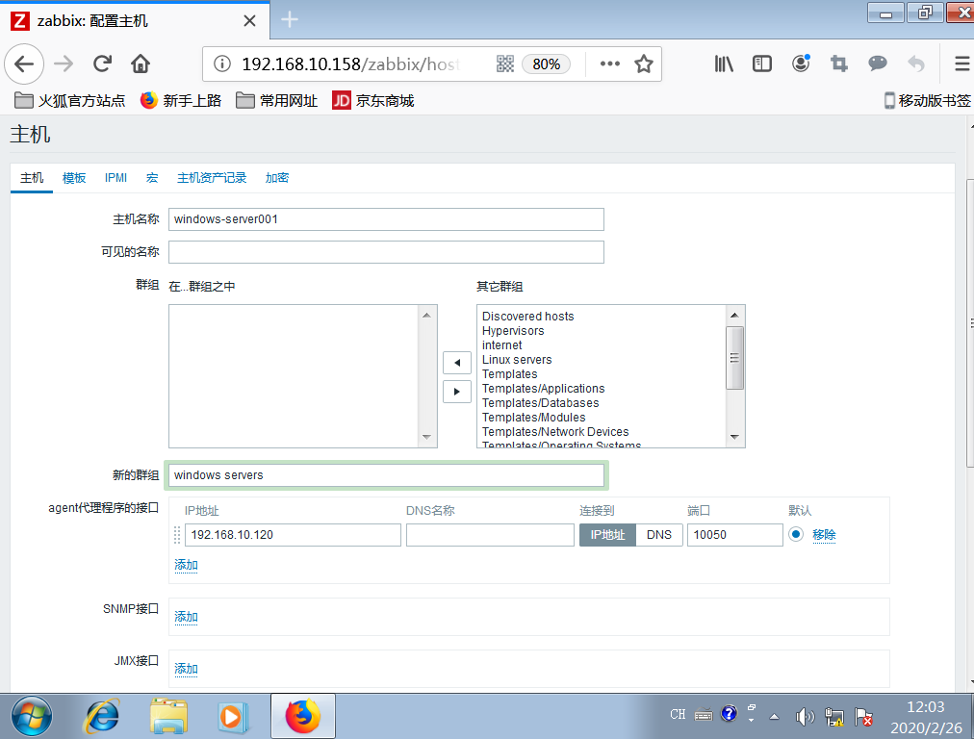Open Windows Explorer from taskbar
Viewport: 974px width, 739px height.
click(168, 716)
